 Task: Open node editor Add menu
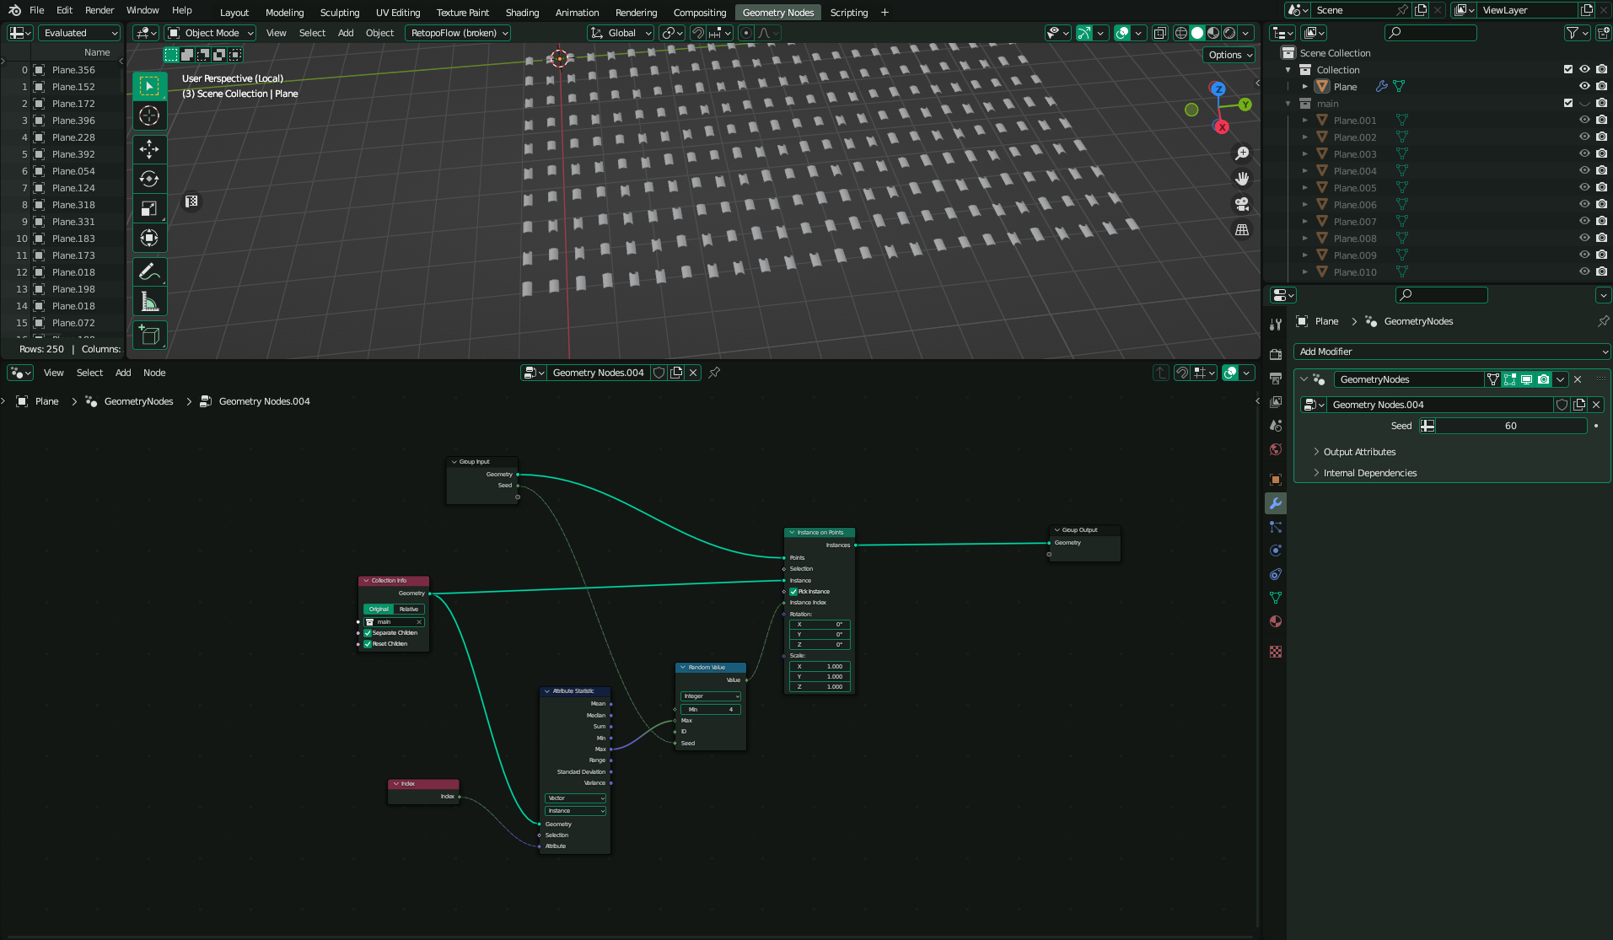pyautogui.click(x=123, y=373)
